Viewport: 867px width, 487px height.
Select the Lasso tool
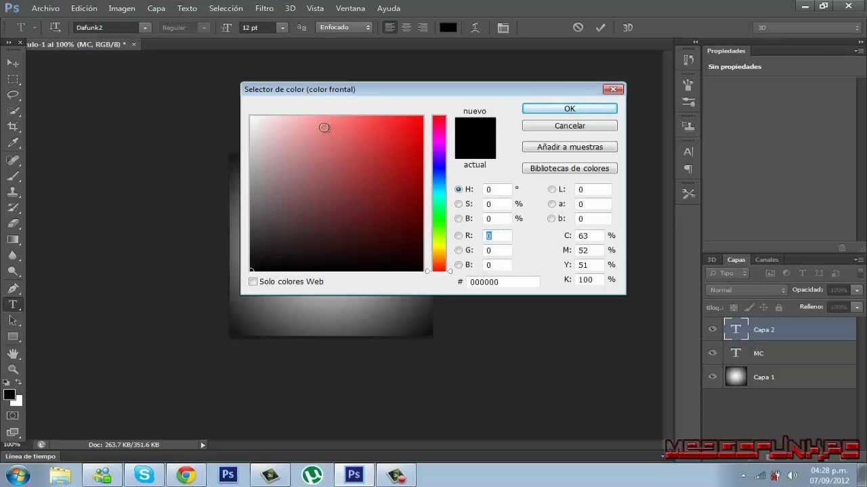tap(13, 95)
